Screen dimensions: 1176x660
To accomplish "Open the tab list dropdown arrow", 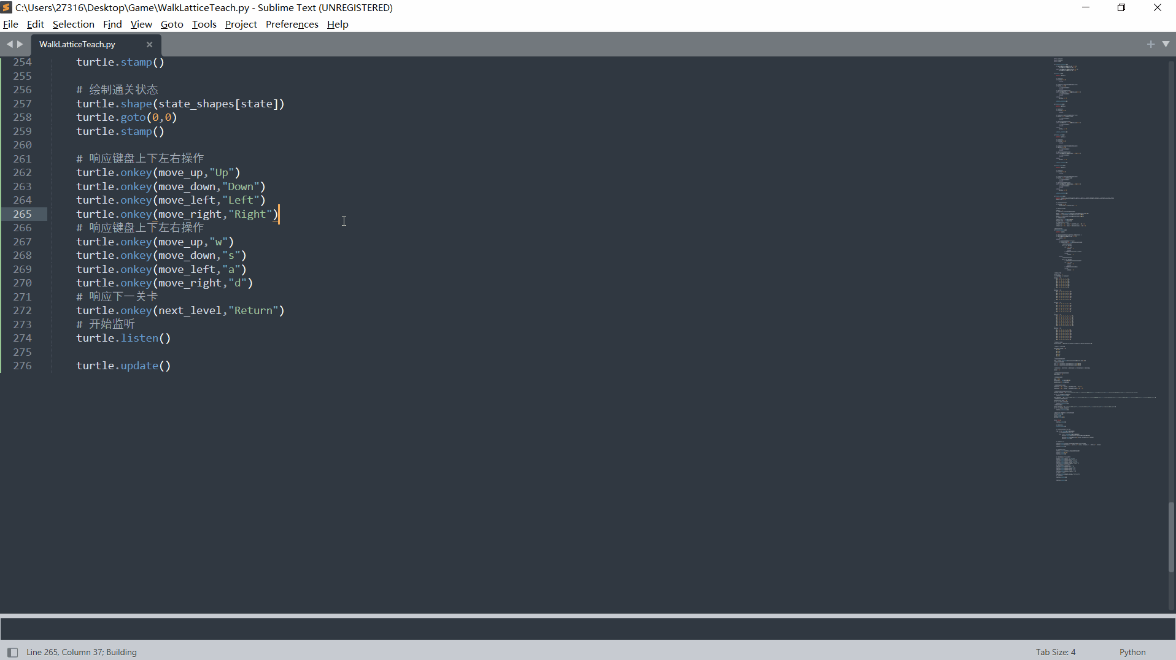I will (x=1166, y=44).
